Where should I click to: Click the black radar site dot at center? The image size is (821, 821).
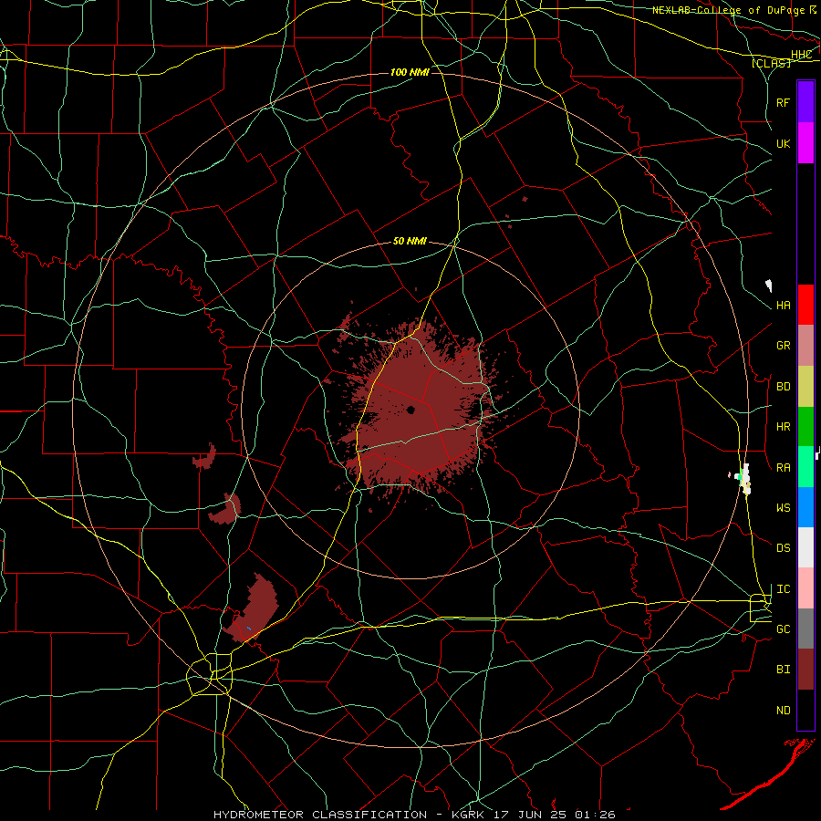tap(411, 410)
